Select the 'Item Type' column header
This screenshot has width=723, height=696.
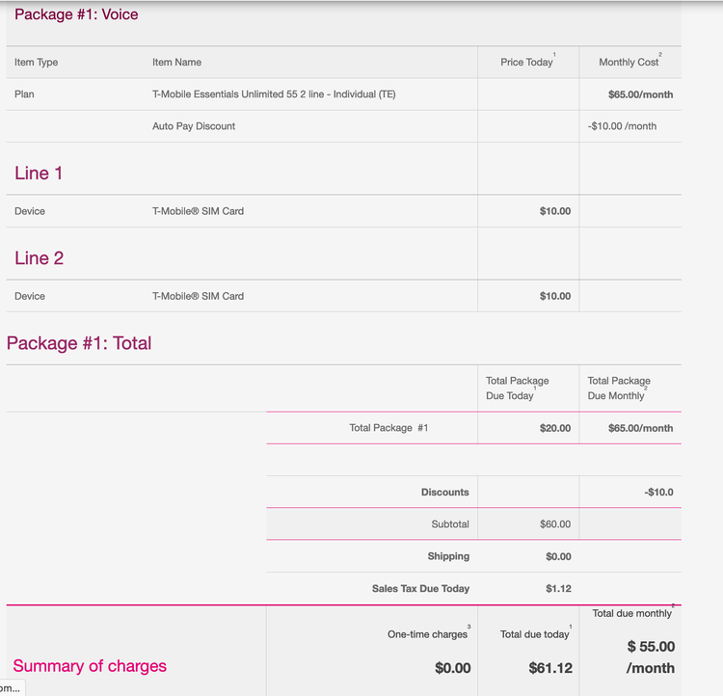[36, 63]
